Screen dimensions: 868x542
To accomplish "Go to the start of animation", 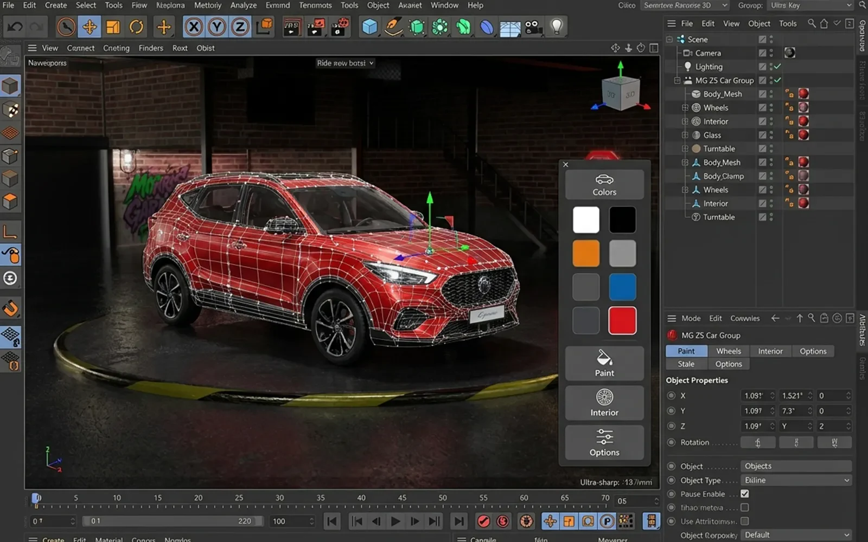I will point(332,521).
